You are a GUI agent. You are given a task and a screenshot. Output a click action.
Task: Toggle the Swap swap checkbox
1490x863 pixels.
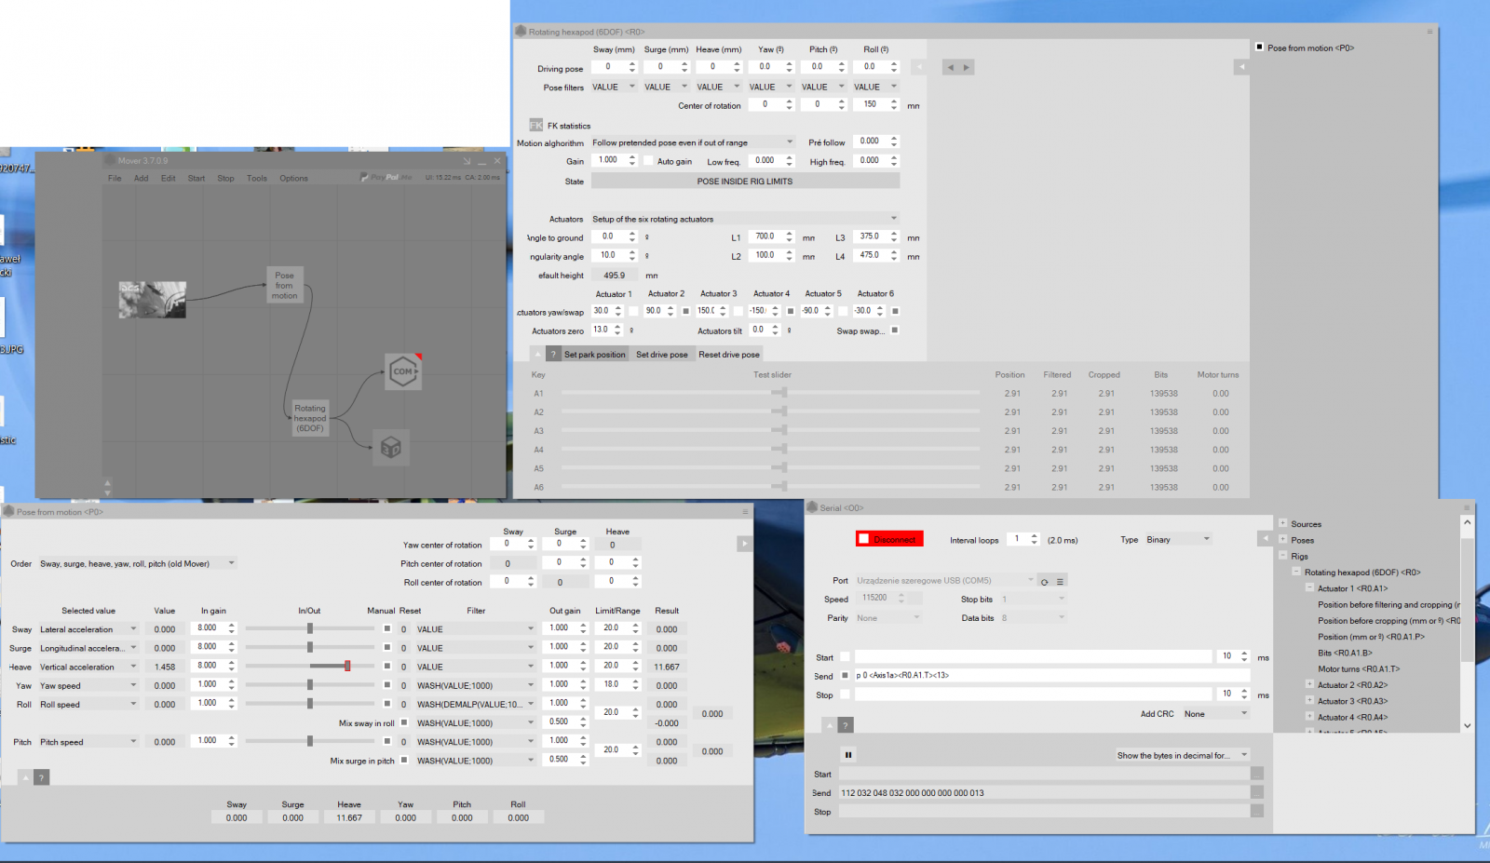(895, 330)
